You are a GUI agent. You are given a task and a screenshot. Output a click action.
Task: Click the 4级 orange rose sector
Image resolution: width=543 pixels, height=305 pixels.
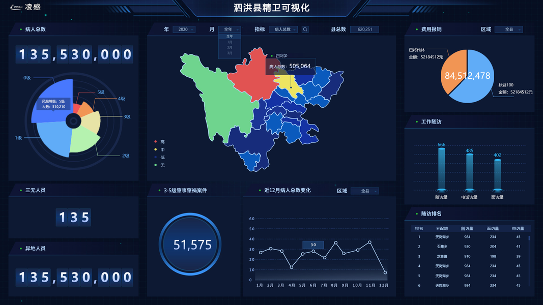pos(85,110)
